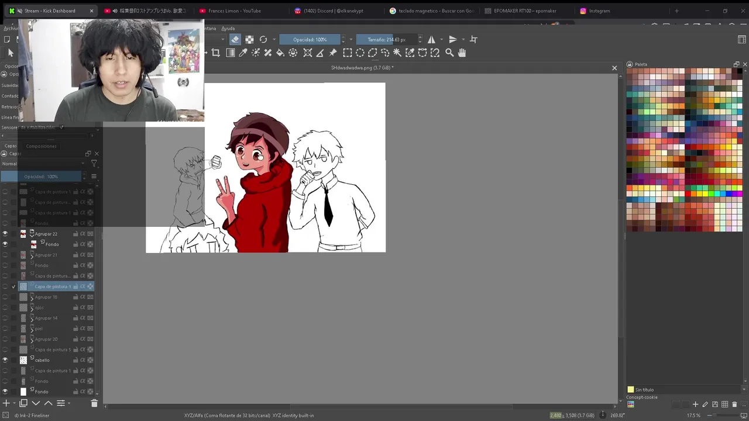Image resolution: width=749 pixels, height=421 pixels.
Task: Toggle visibility of bottom Fondo layer
Action: 5,391
